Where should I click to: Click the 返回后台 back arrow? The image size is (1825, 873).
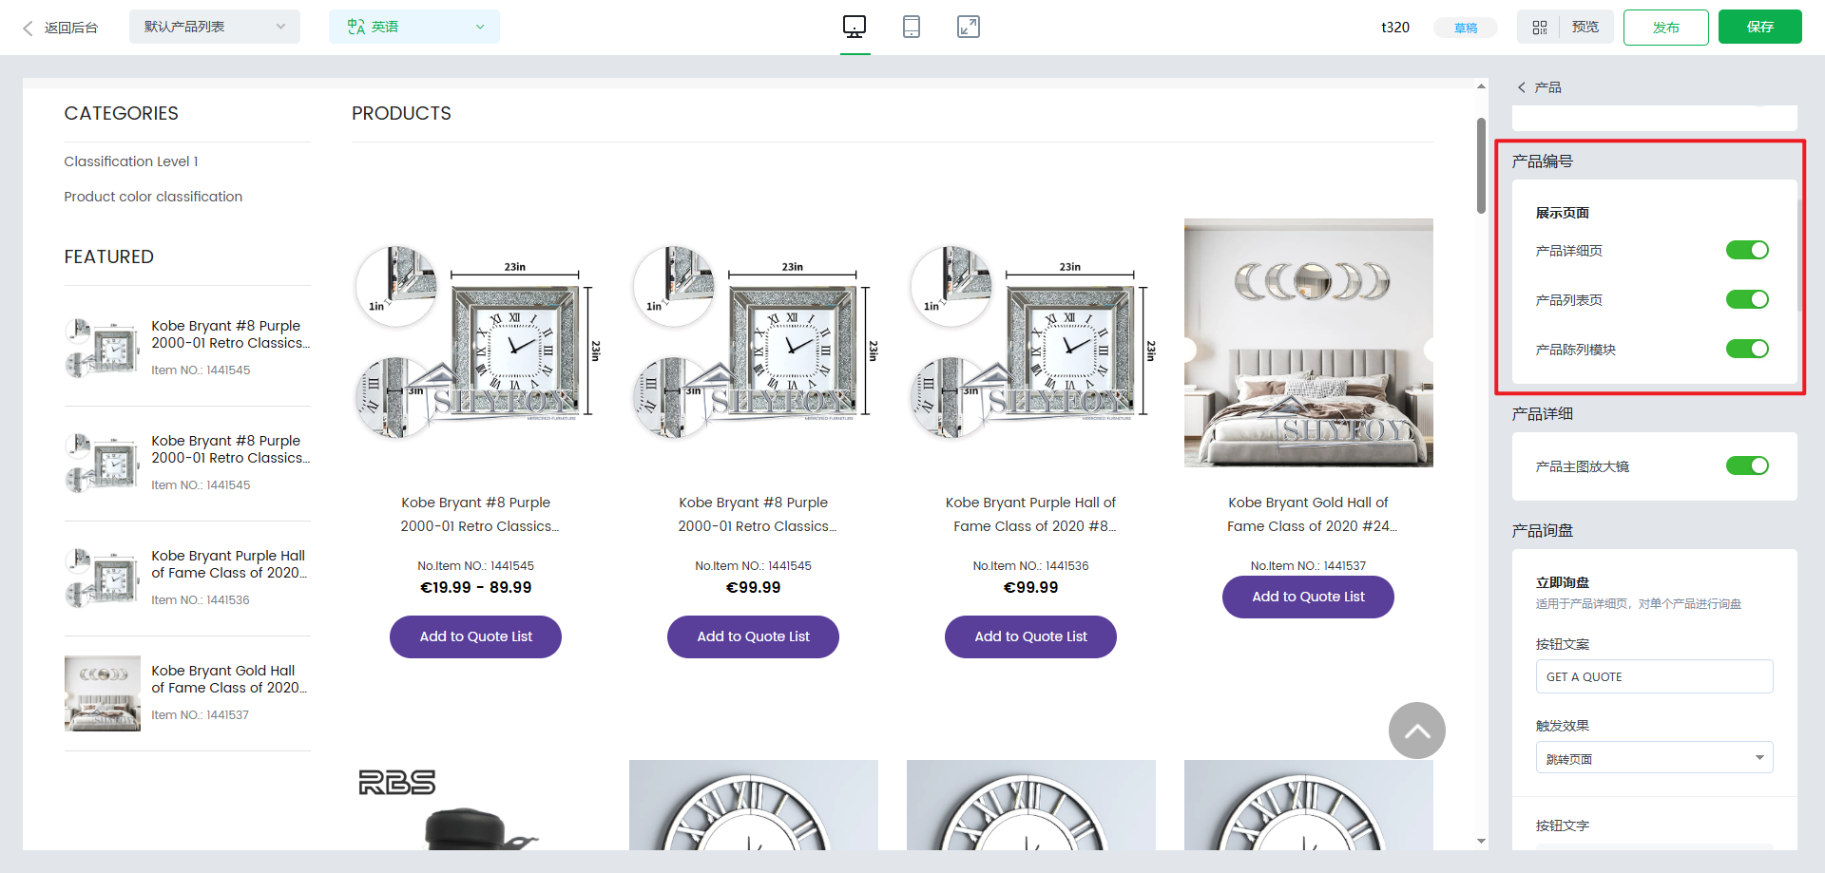tap(29, 28)
